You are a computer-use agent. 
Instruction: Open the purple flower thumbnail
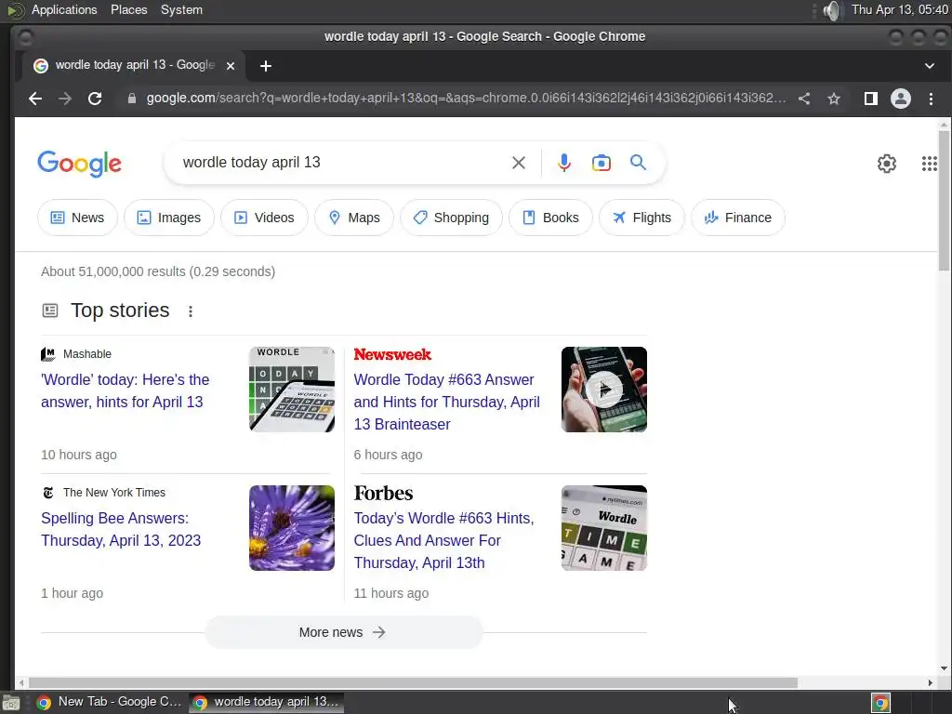291,528
